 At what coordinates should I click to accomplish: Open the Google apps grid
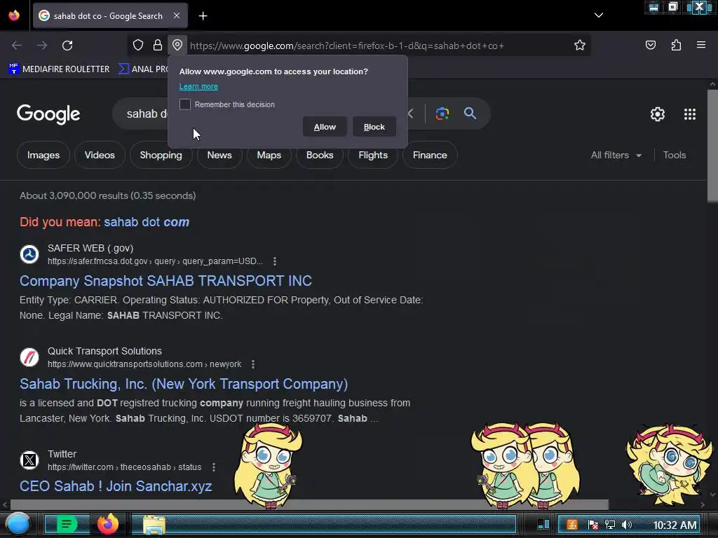click(690, 114)
